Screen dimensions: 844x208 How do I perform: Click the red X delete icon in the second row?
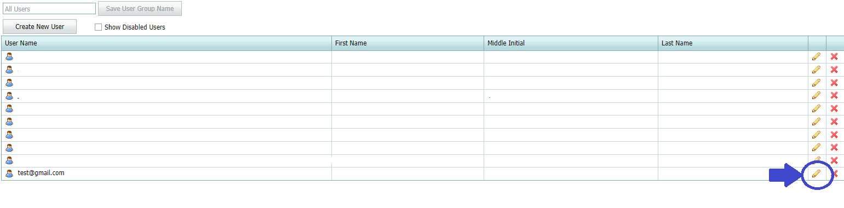point(834,70)
